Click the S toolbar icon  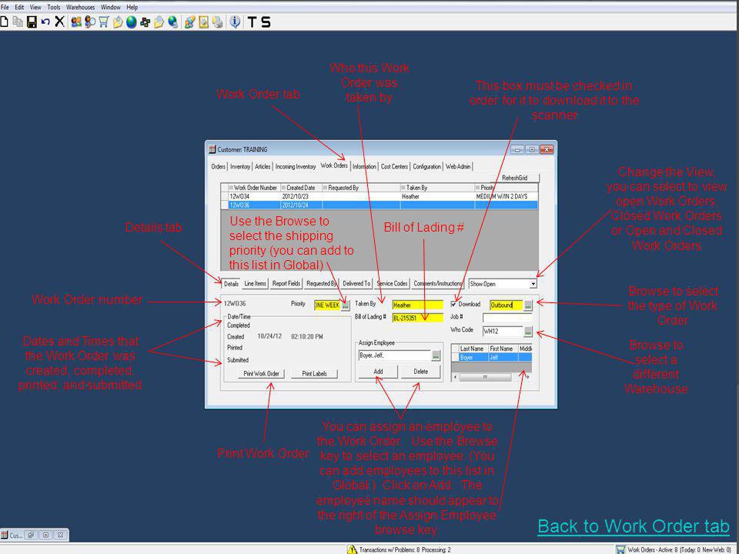point(266,22)
